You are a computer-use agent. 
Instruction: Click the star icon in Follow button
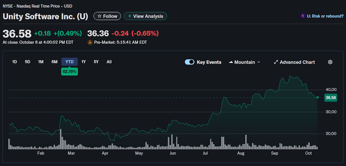pyautogui.click(x=99, y=16)
